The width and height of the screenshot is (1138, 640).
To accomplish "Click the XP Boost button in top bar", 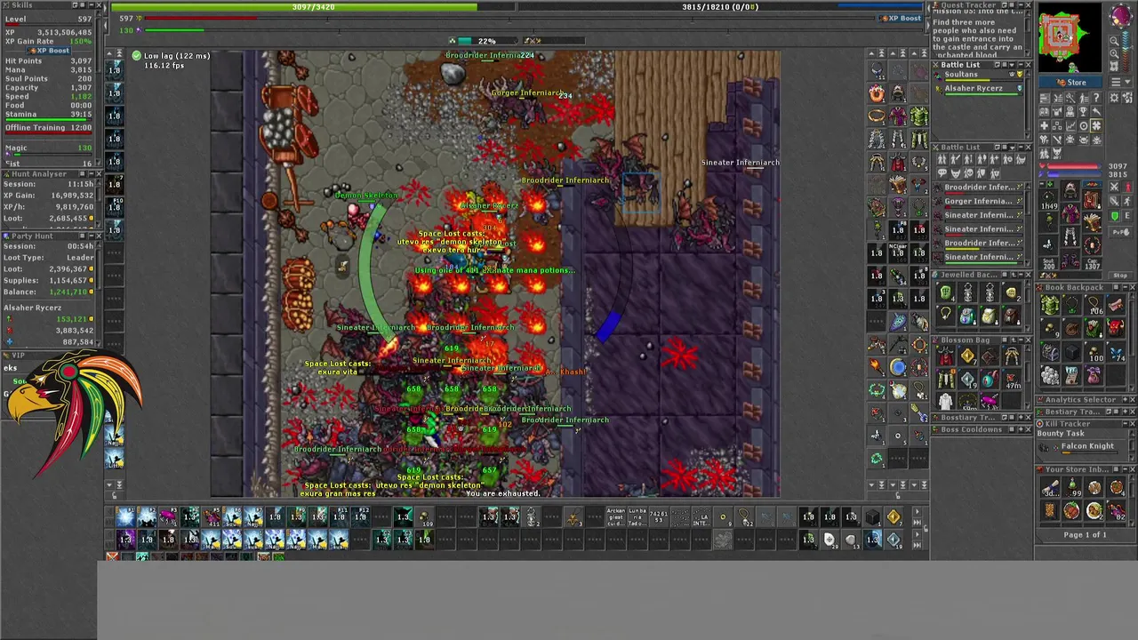I will coord(901,18).
